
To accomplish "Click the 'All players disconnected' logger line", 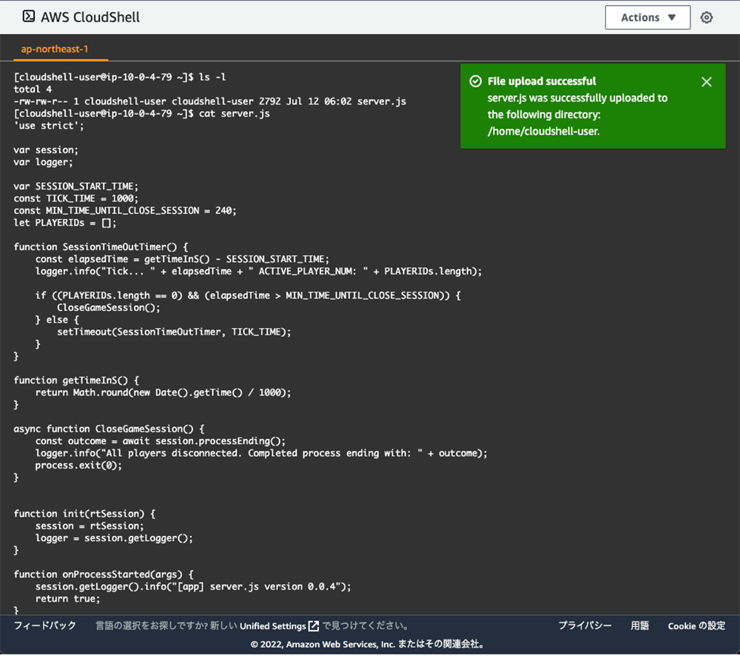I will 261,453.
